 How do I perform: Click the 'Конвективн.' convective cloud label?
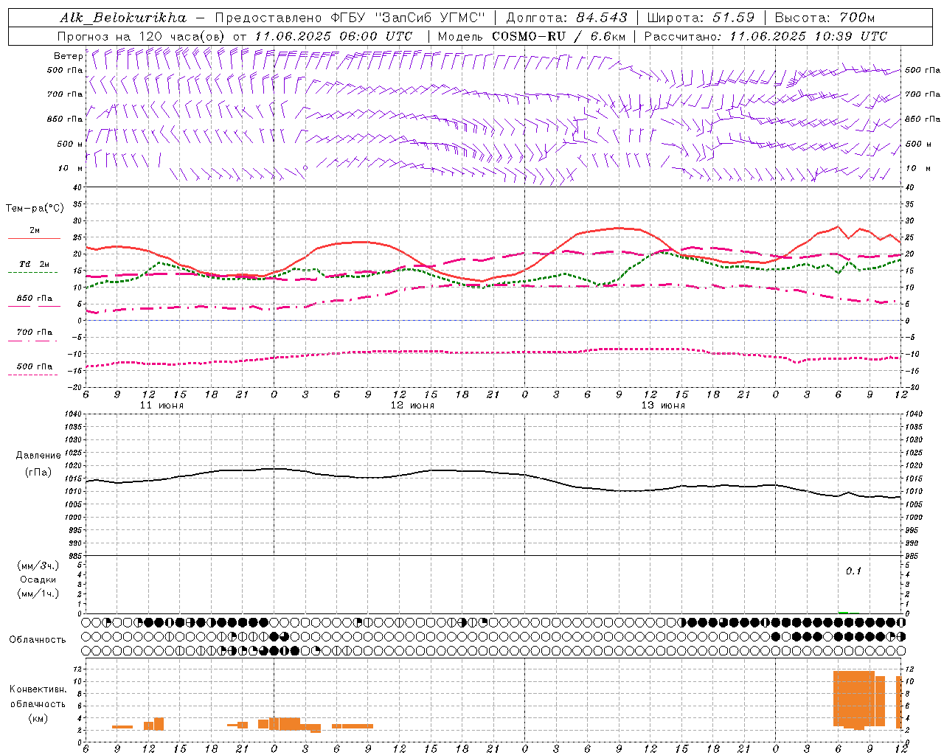coord(38,689)
